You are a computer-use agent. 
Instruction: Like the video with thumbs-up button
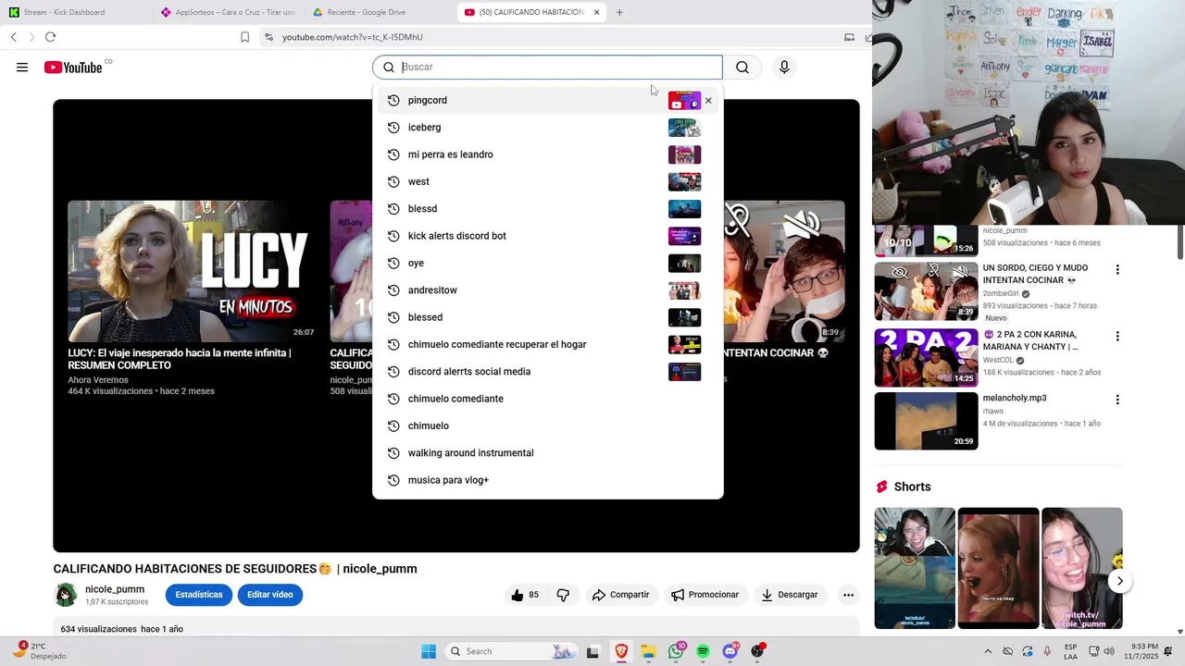525,595
